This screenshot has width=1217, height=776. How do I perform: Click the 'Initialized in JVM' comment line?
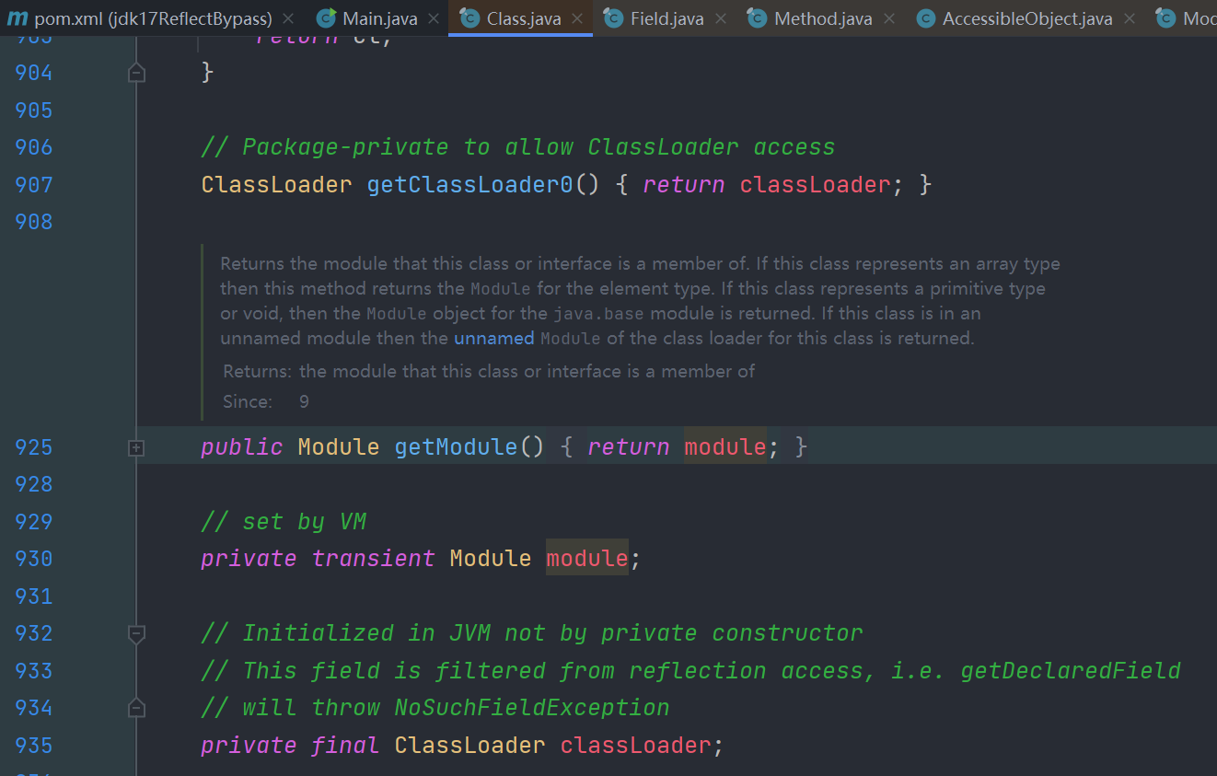(532, 633)
